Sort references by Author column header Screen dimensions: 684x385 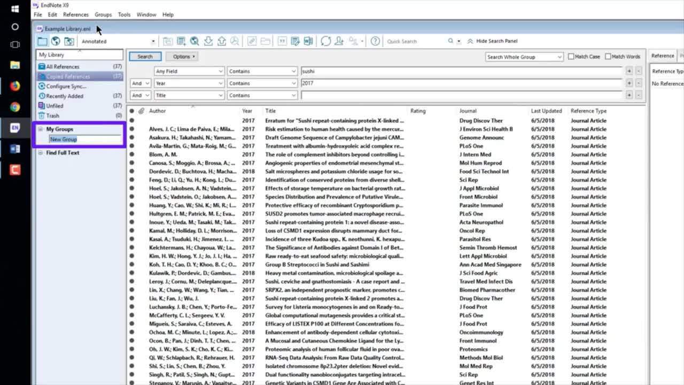[158, 111]
